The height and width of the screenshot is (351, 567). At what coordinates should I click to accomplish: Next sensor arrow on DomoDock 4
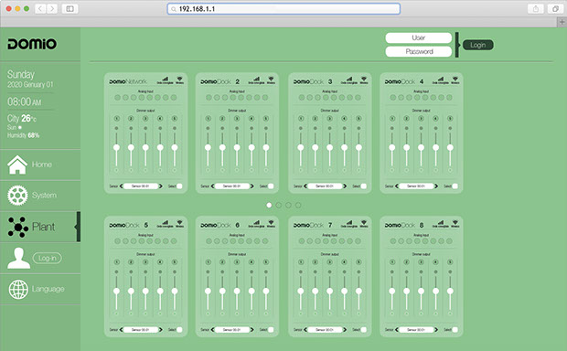tap(436, 186)
